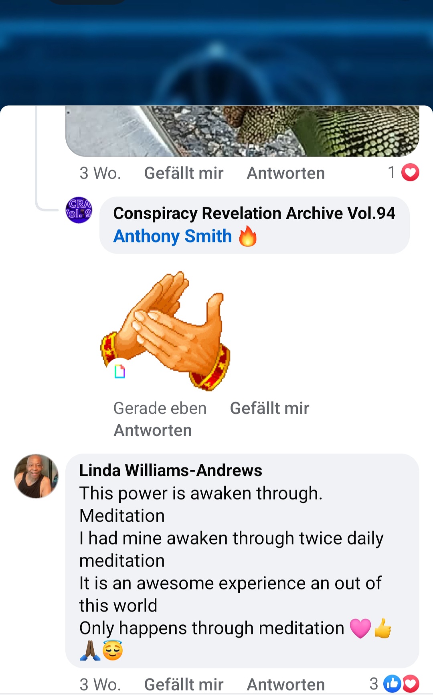This screenshot has width=433, height=695.
Task: Open Conspiracy Revelation Archive Vol.94 name
Action: click(x=254, y=213)
